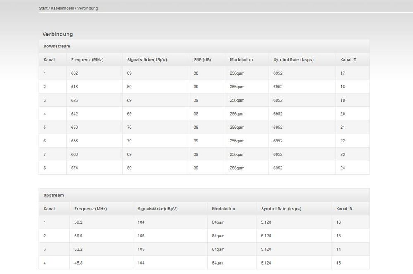The image size is (413, 274).
Task: Click the frequency value 650
Action: pyautogui.click(x=74, y=127)
